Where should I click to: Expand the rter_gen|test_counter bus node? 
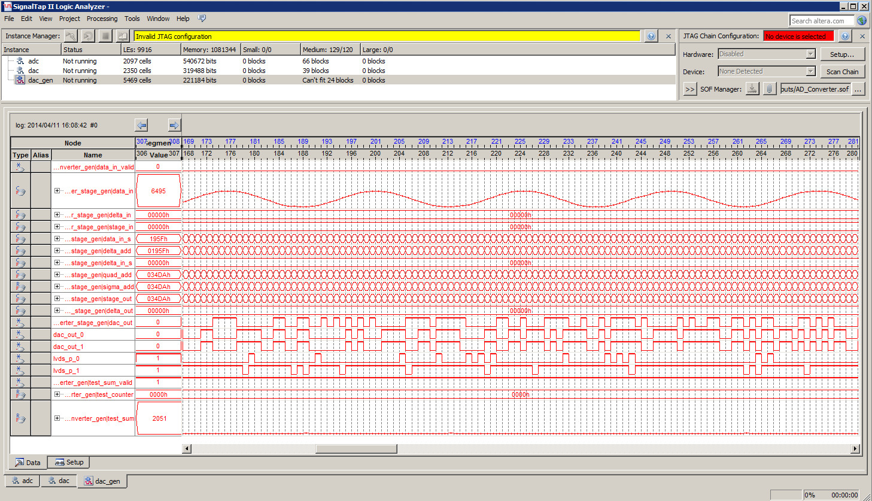[57, 394]
